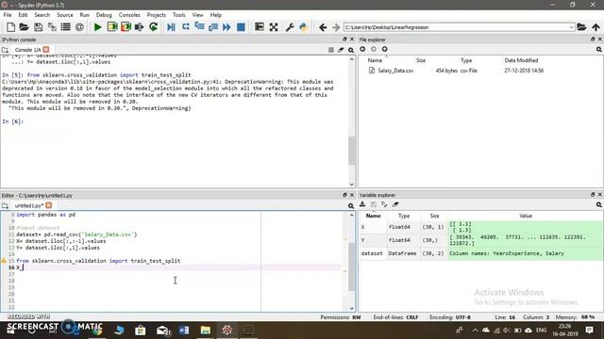This screenshot has height=339, width=604.
Task: Continue execution until next breakpoint
Action: click(226, 27)
